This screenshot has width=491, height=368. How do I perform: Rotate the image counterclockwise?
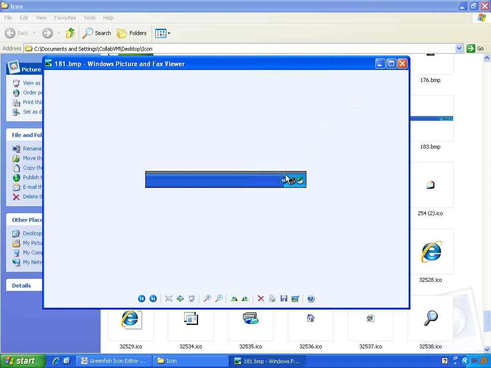(245, 299)
